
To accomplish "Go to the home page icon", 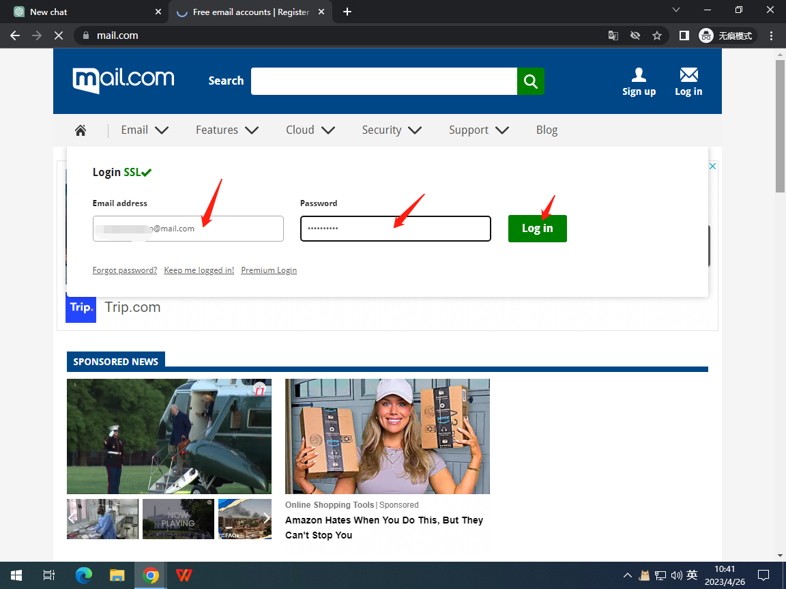I will click(x=81, y=130).
